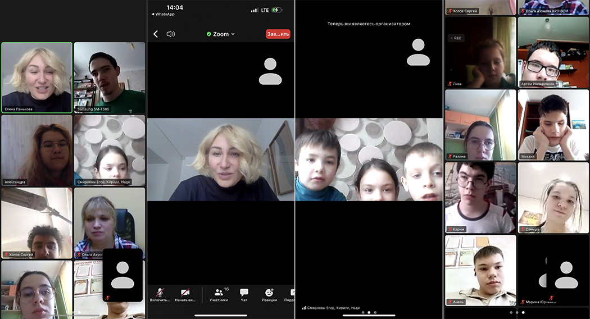The image size is (590, 319).
Task: Select the Александра video tile
Action: pos(37,151)
